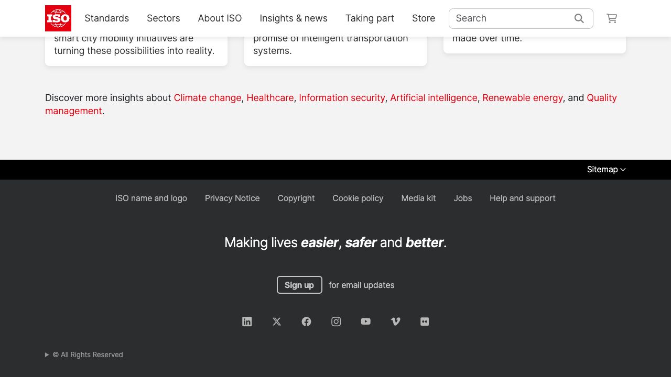Click the Vimeo icon in footer

pyautogui.click(x=396, y=321)
